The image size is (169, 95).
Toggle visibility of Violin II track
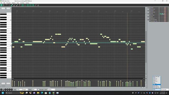[x=148, y=11]
